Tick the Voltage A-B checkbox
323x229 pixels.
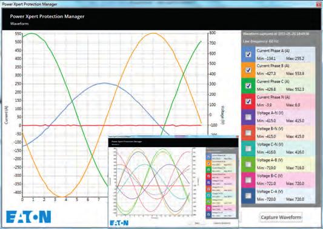click(248, 164)
